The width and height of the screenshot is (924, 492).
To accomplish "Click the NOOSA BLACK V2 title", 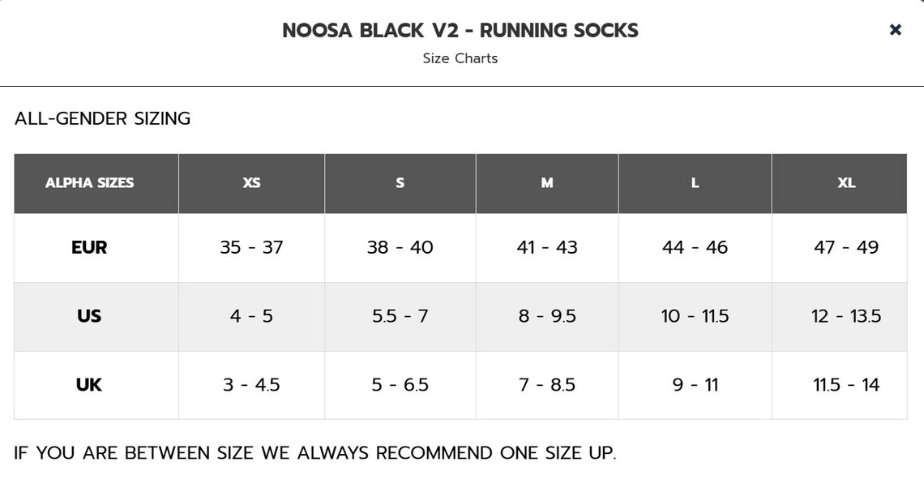I will pos(460,31).
